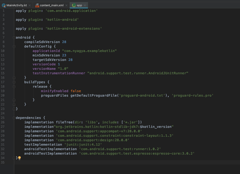This screenshot has height=174, width=240.
Task: Close the app tab
Action: pyautogui.click(x=85, y=5)
